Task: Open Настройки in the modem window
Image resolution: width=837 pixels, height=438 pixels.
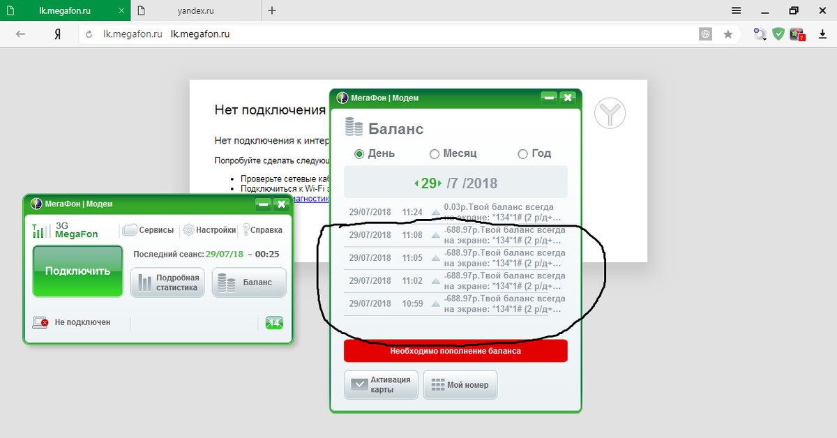Action: click(209, 230)
